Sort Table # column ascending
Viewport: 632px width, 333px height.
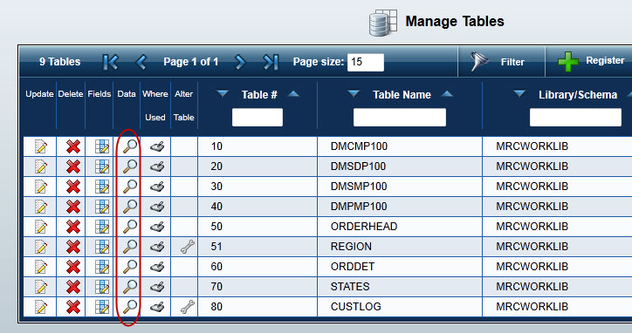293,94
